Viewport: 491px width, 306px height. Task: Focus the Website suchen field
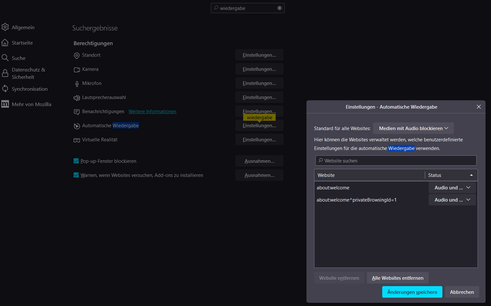pyautogui.click(x=396, y=161)
